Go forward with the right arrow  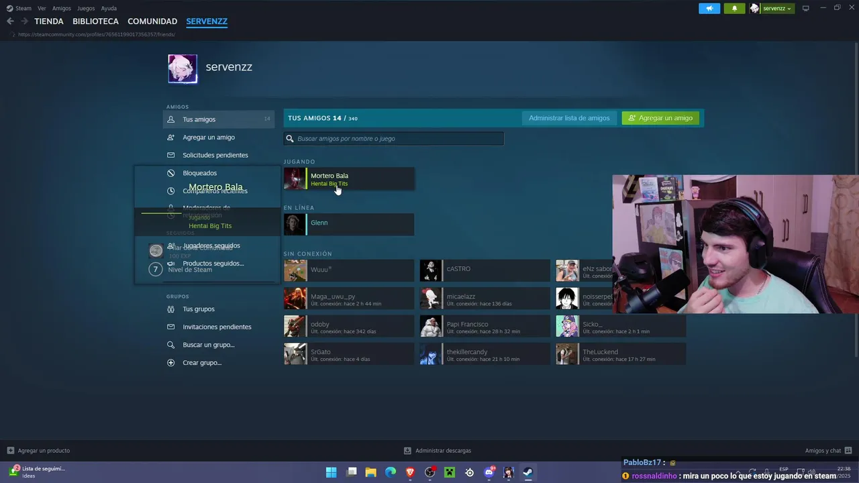pos(24,21)
